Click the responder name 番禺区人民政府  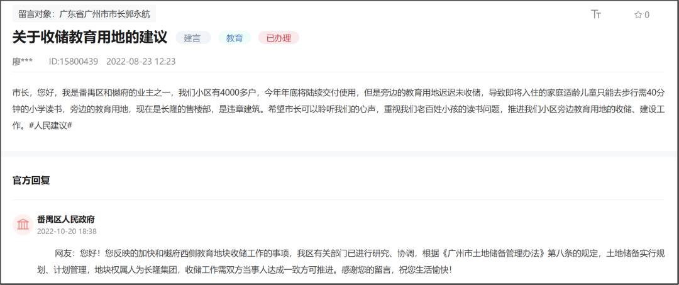coord(66,220)
